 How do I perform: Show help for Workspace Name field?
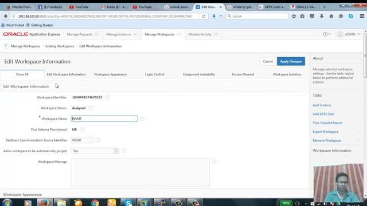coord(142,118)
